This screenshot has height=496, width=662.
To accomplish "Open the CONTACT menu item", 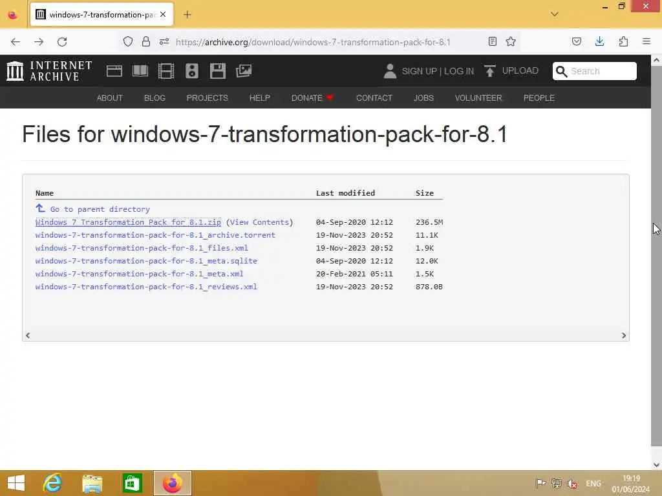I will [374, 98].
